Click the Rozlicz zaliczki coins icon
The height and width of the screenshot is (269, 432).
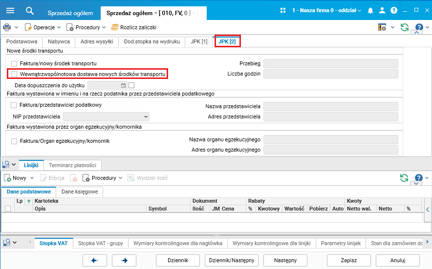pos(115,27)
